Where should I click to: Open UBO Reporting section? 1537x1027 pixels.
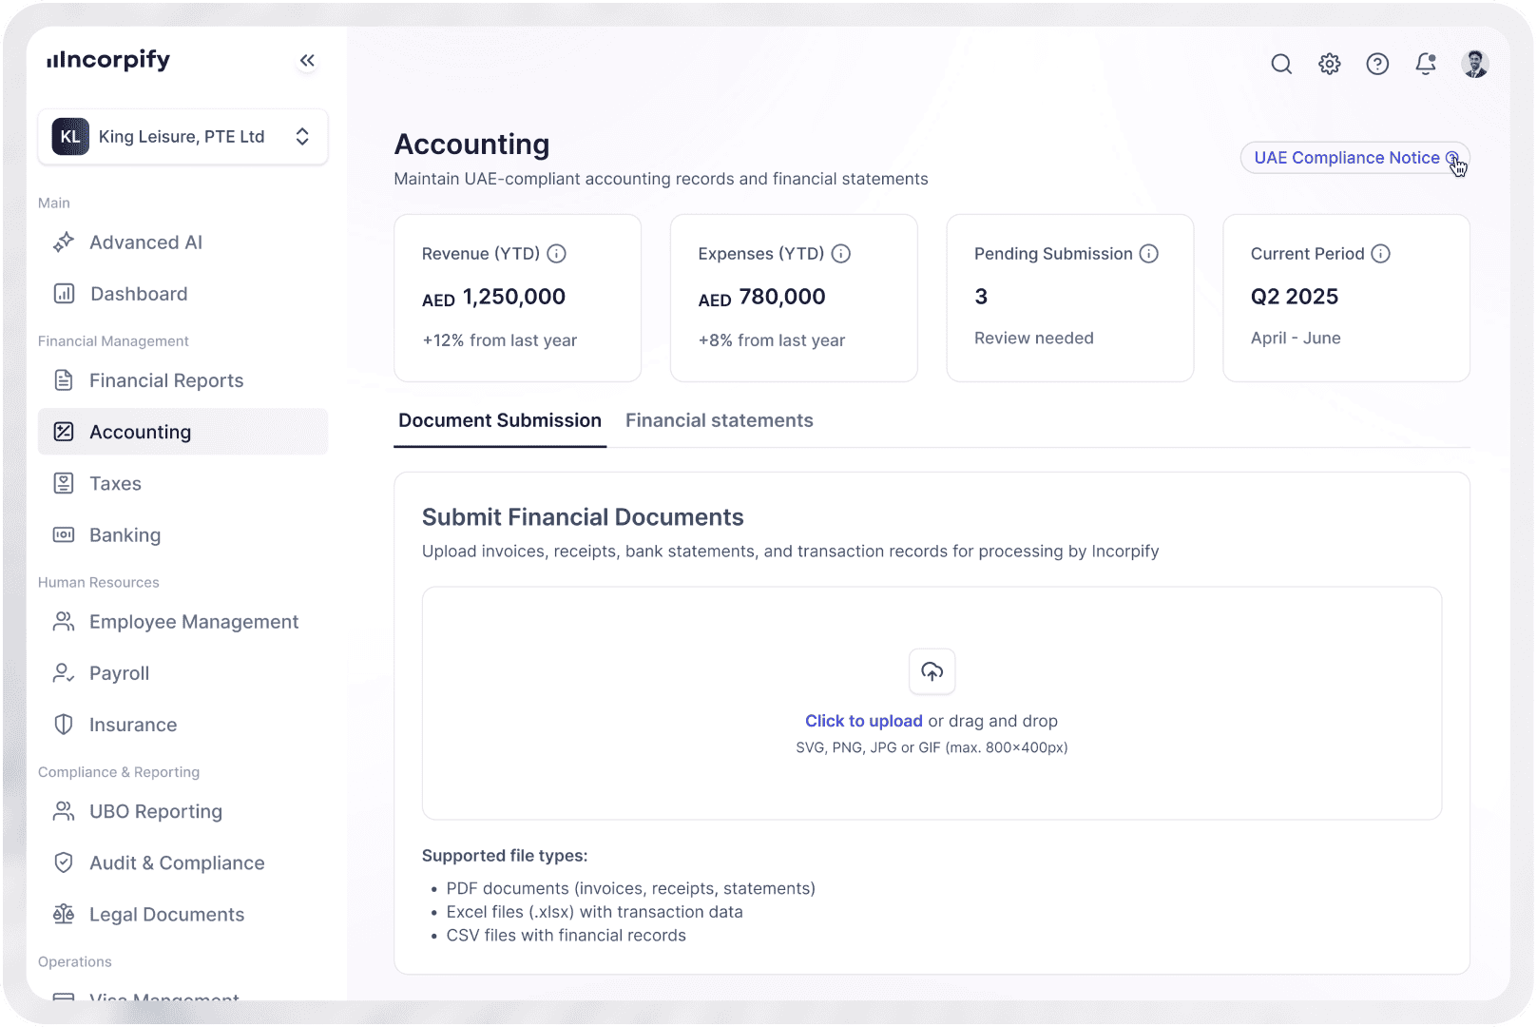pyautogui.click(x=155, y=811)
